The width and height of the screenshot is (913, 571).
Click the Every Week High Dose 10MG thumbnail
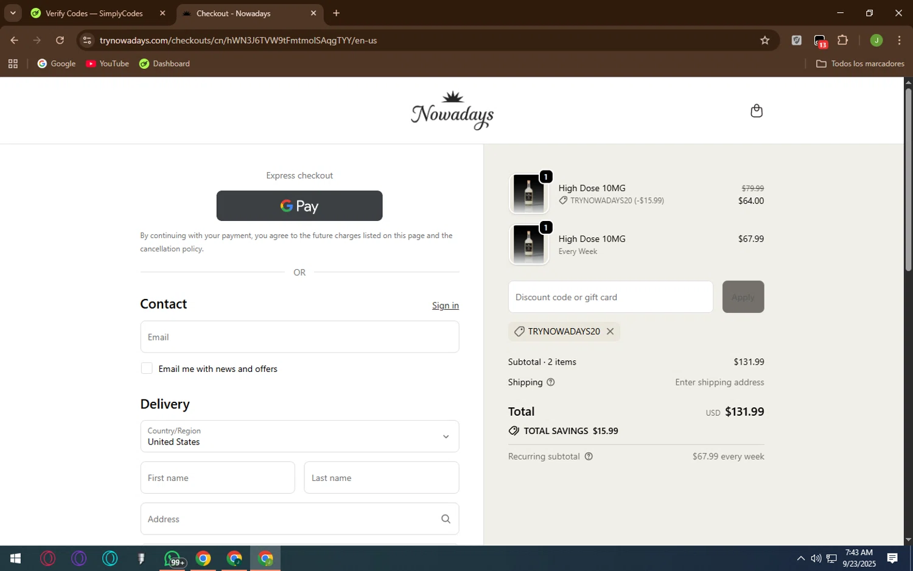tap(529, 245)
